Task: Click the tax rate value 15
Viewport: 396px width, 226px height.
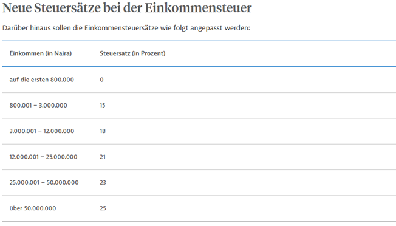Action: tap(102, 106)
